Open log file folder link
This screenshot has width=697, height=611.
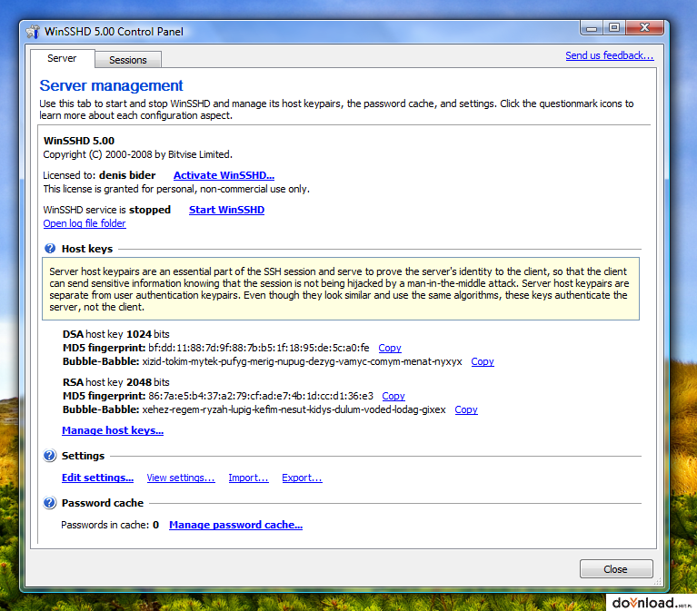pos(85,223)
